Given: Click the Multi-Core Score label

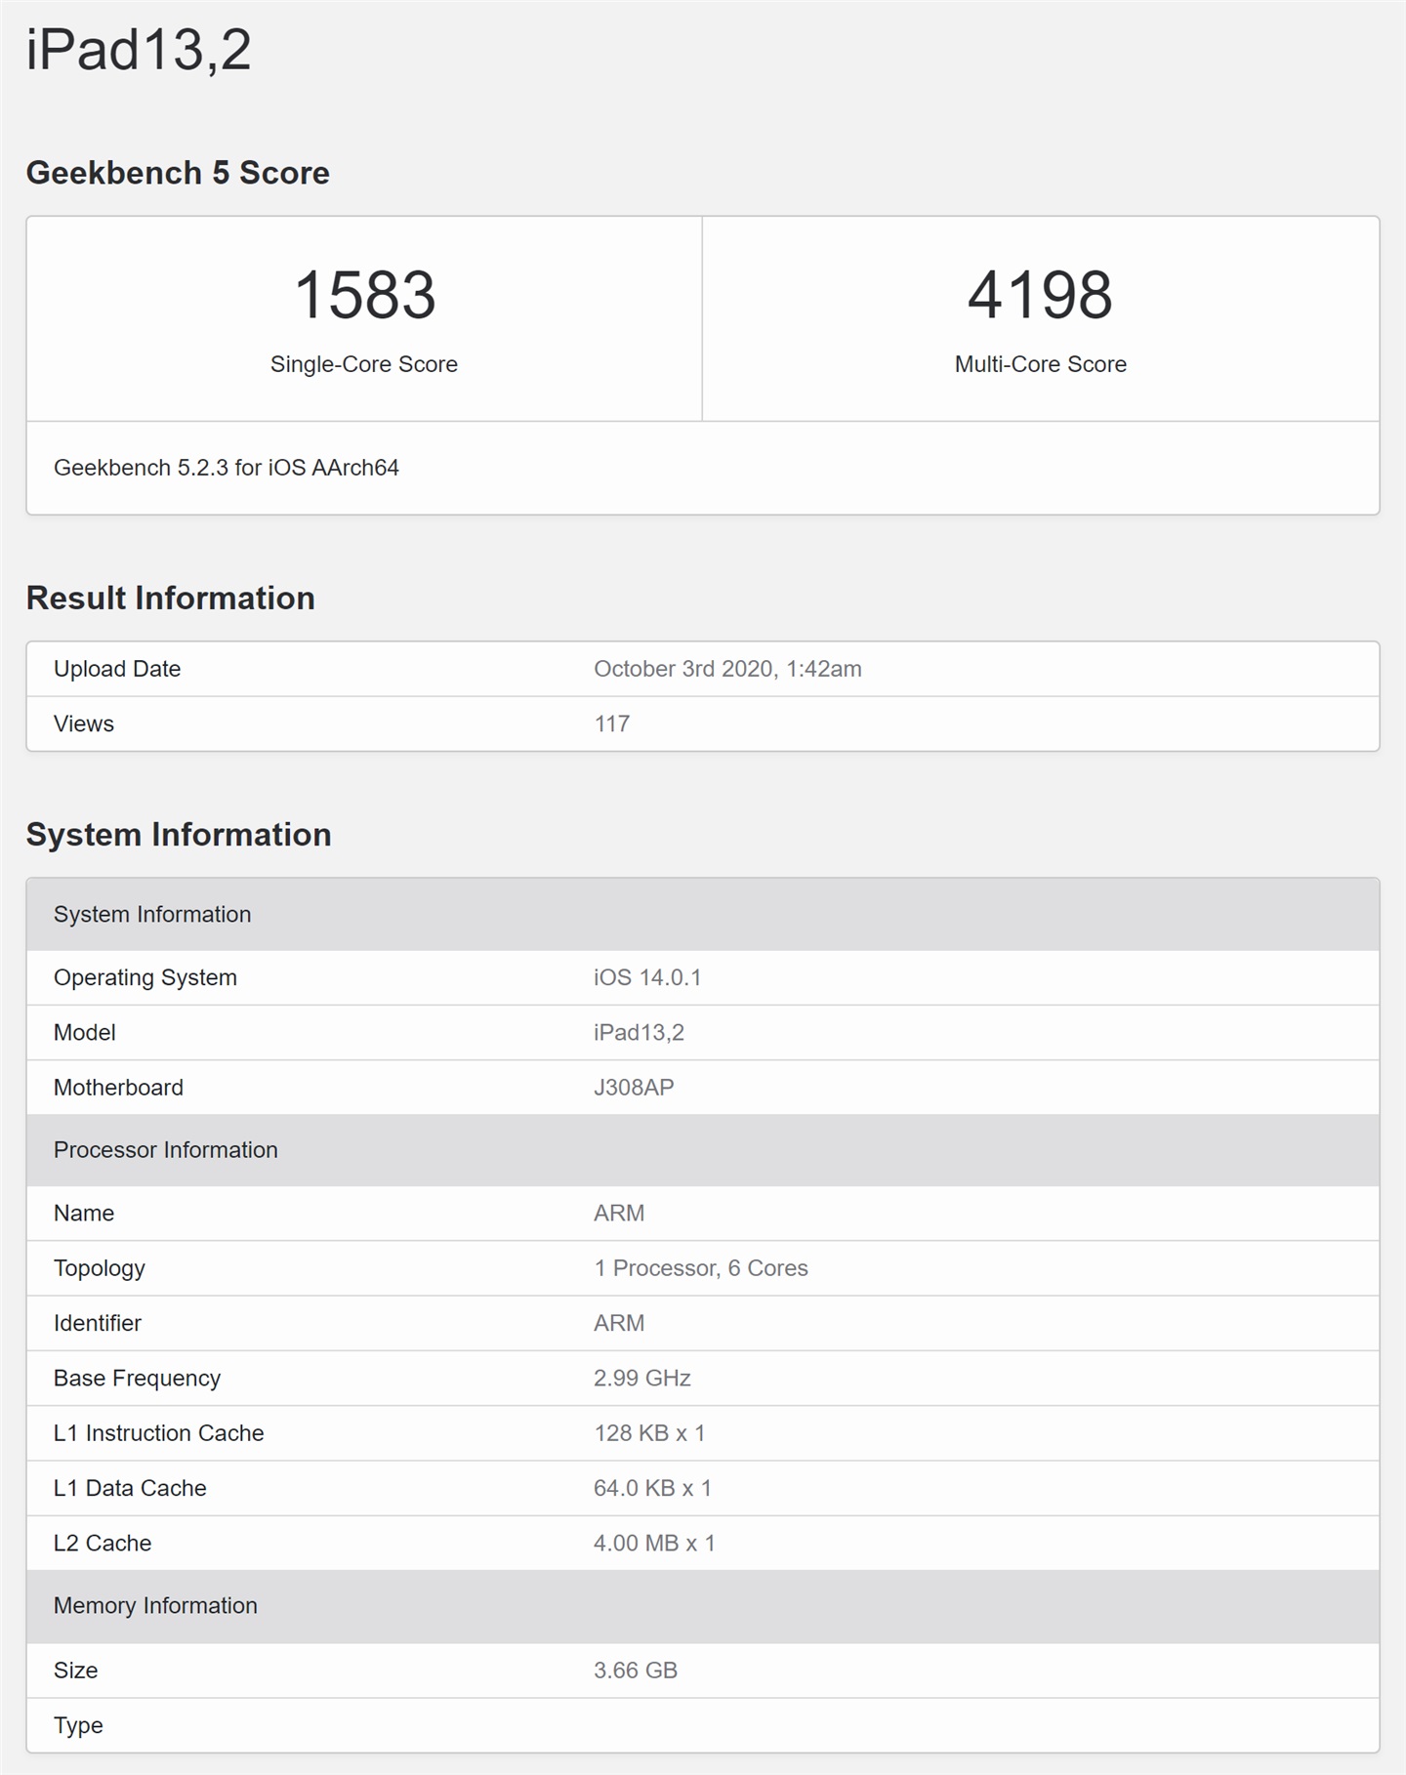Looking at the screenshot, I should [x=1040, y=364].
